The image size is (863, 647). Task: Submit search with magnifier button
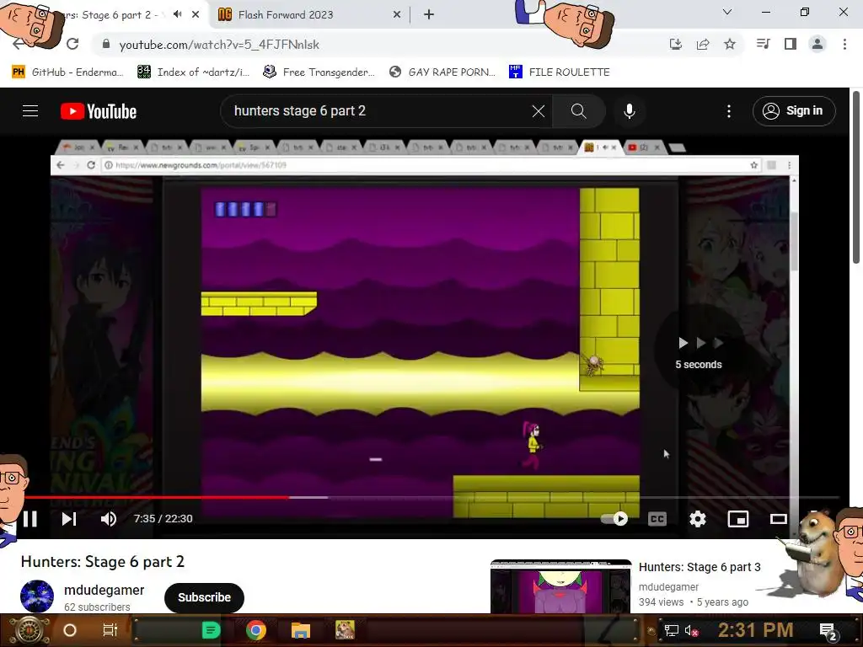[578, 111]
